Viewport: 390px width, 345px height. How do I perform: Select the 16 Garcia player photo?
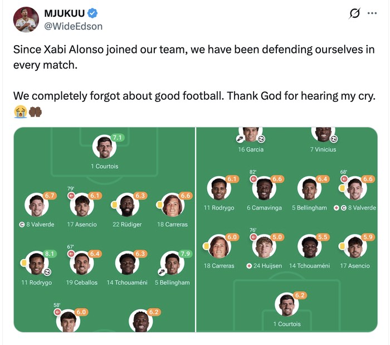pyautogui.click(x=249, y=134)
